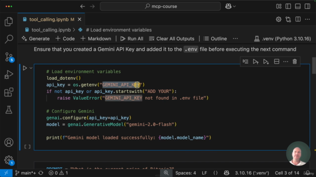This screenshot has width=316, height=177.
Task: Click the genai.configure line
Action: pos(89,118)
